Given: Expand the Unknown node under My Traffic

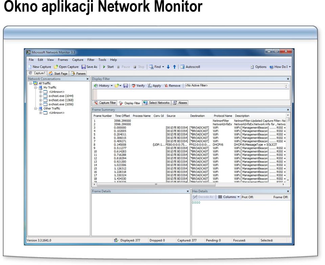Looking at the screenshot, I should click(x=41, y=92).
